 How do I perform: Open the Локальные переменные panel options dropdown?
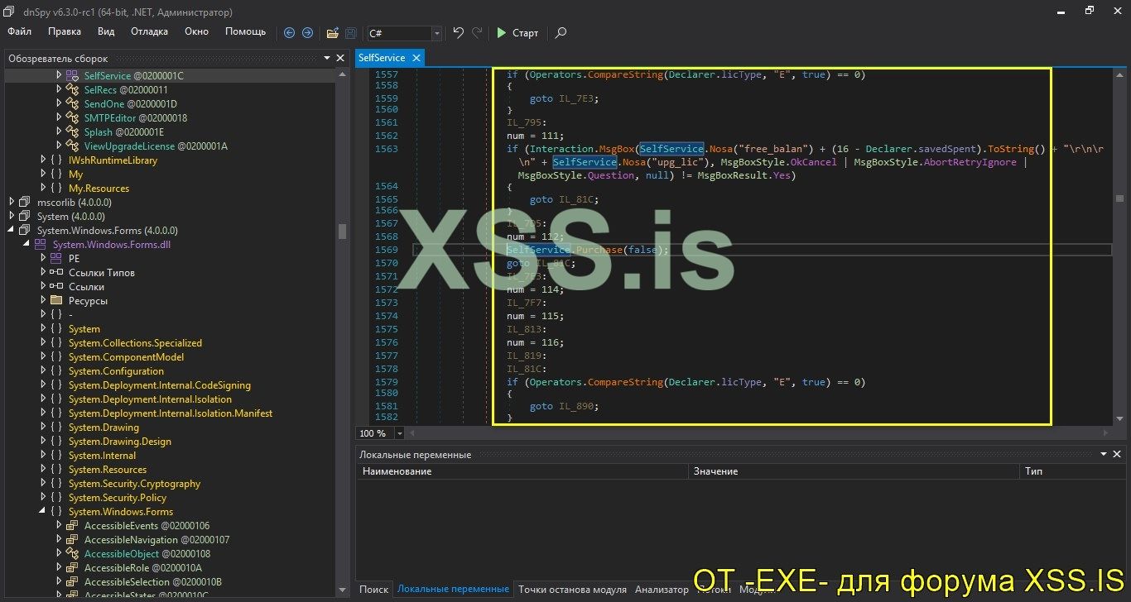point(1104,454)
